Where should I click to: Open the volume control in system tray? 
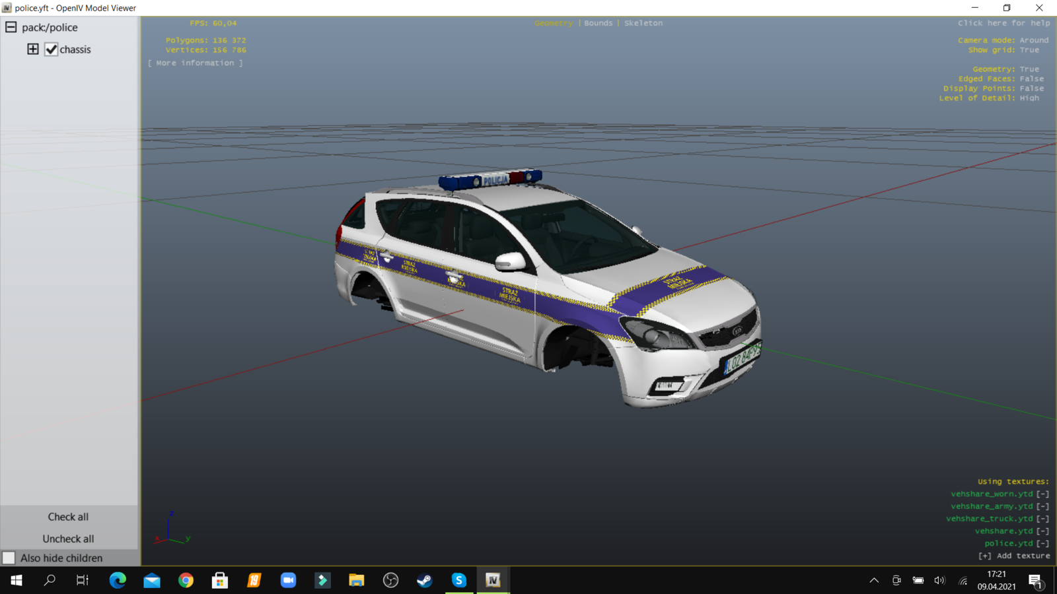coord(939,581)
